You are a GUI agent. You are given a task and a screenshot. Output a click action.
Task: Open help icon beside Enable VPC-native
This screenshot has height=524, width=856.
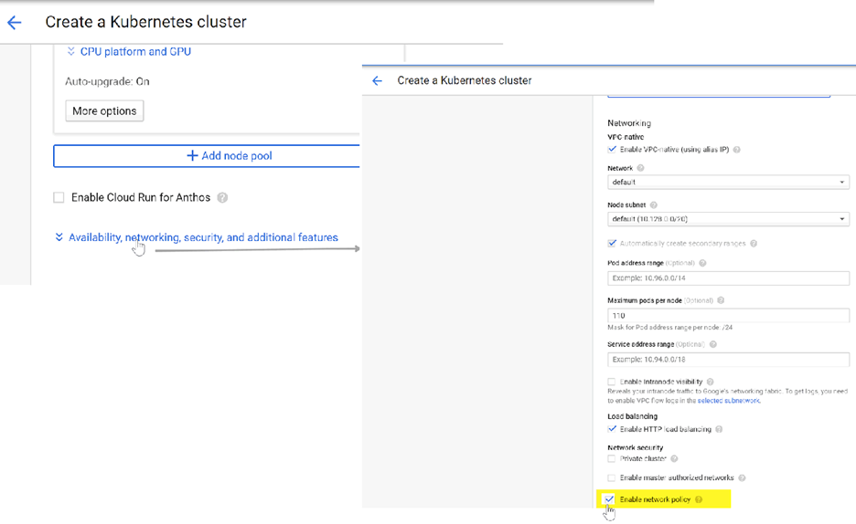pos(736,149)
